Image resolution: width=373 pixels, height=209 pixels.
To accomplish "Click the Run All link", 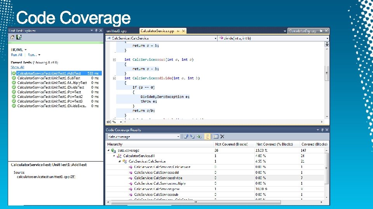I will point(16,55).
